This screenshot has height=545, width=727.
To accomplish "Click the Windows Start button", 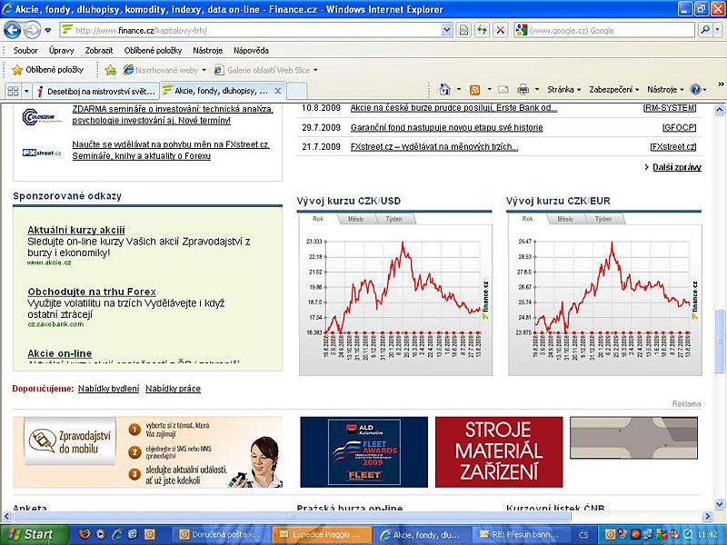I will [x=34, y=534].
